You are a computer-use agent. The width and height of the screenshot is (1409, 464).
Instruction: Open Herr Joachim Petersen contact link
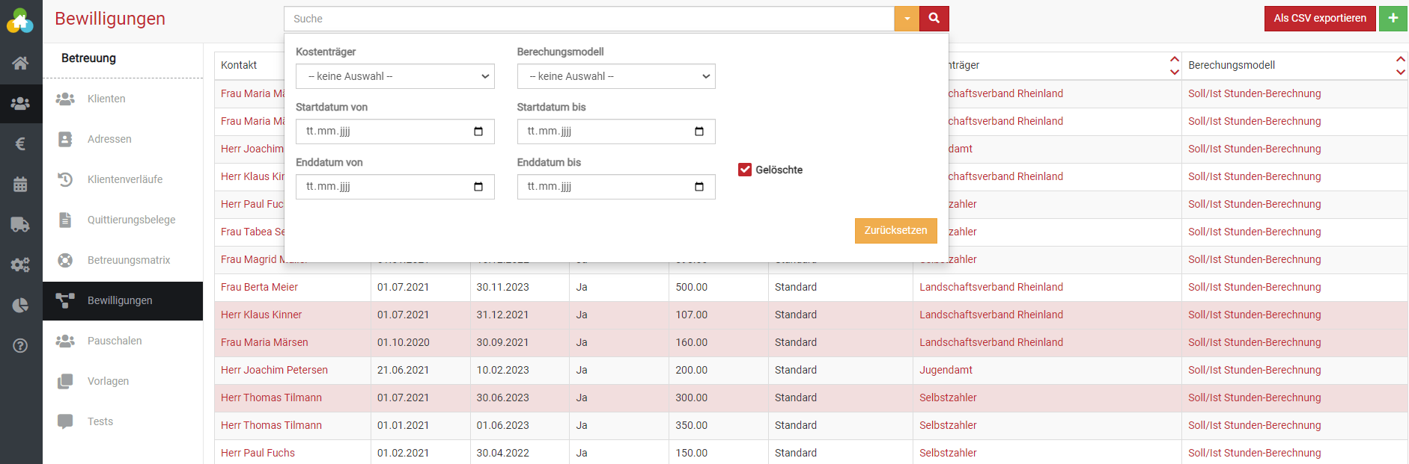[x=274, y=370]
